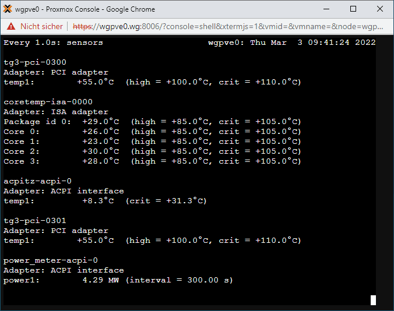Click the red security warning triangle icon

point(11,26)
